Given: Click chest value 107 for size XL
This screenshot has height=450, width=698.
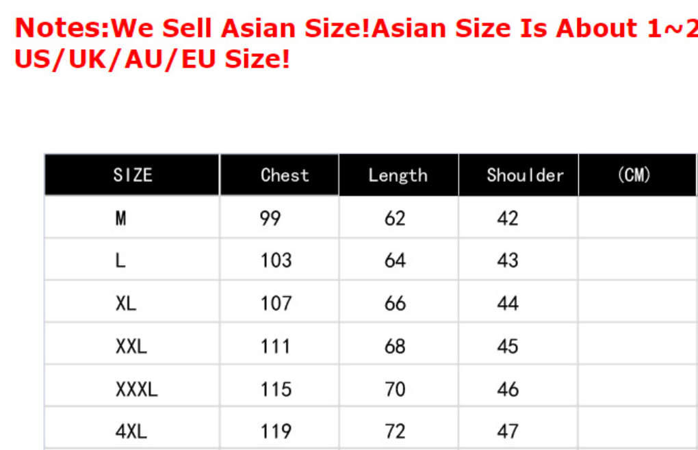Looking at the screenshot, I should (276, 303).
